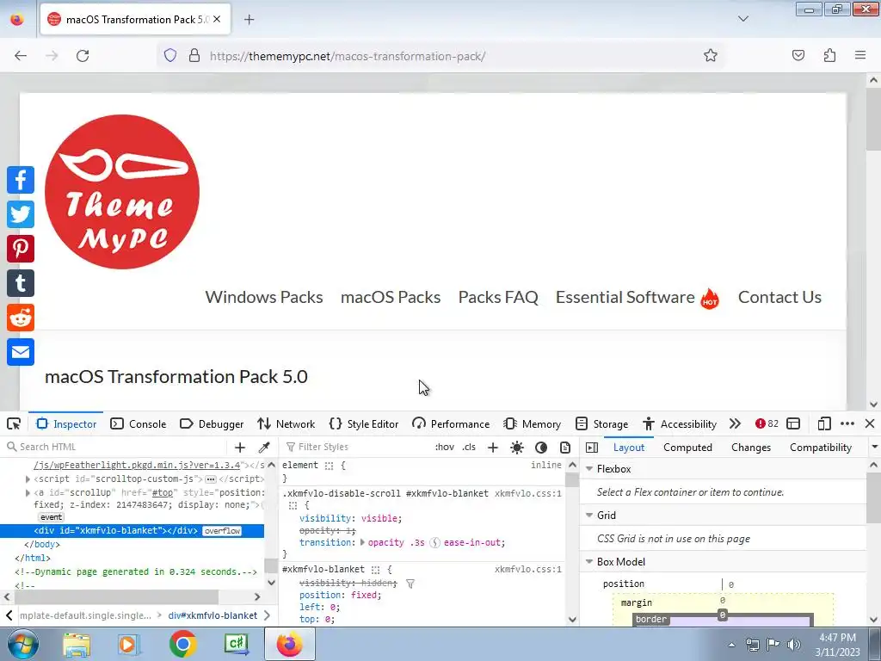Viewport: 881px width, 661px height.
Task: Open the error count 82 indicator
Action: pos(767,423)
